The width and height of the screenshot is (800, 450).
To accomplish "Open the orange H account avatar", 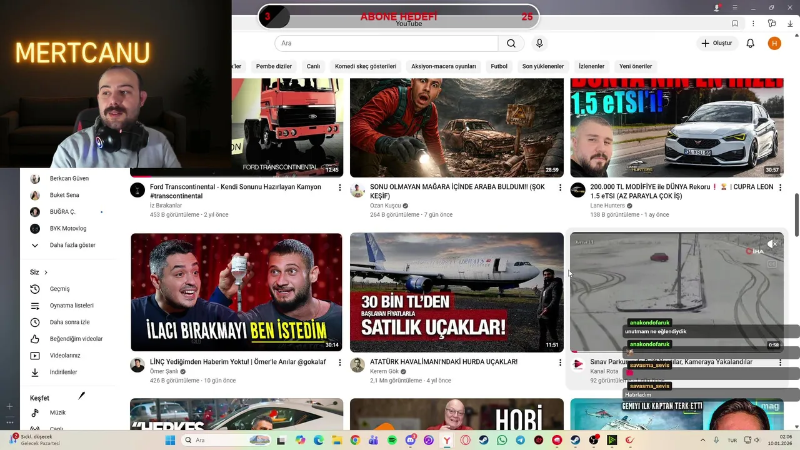I will pyautogui.click(x=774, y=43).
